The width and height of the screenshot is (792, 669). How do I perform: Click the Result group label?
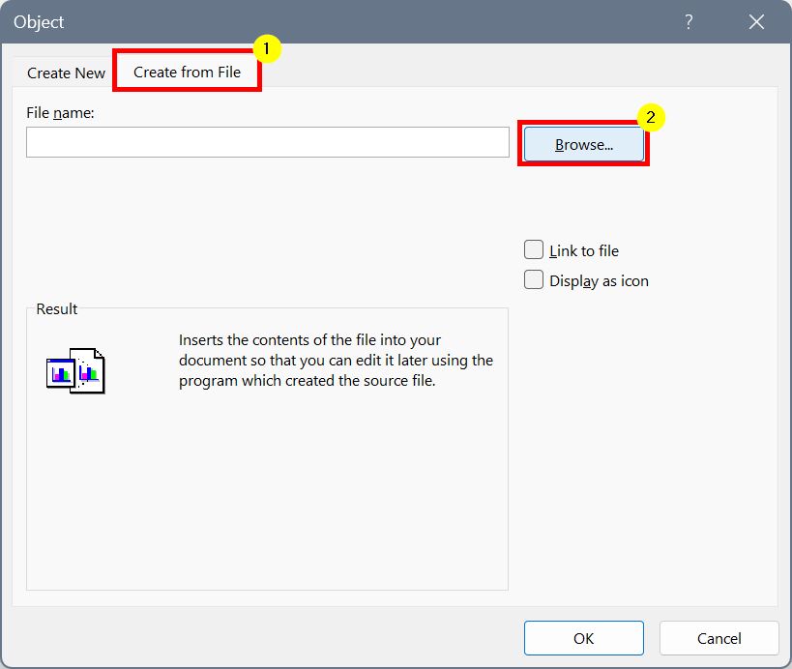[56, 308]
